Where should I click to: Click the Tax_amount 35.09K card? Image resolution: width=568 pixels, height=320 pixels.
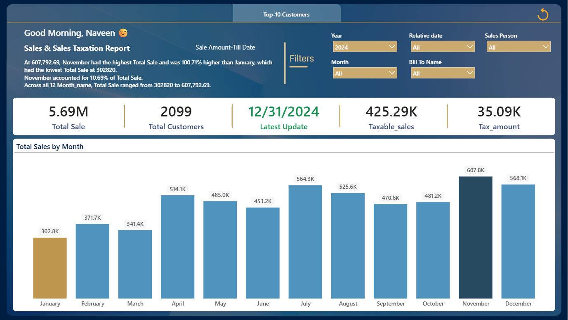pos(499,117)
